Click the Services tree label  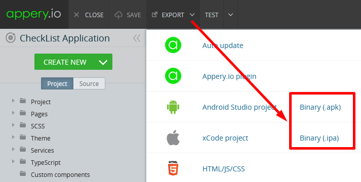tap(43, 150)
